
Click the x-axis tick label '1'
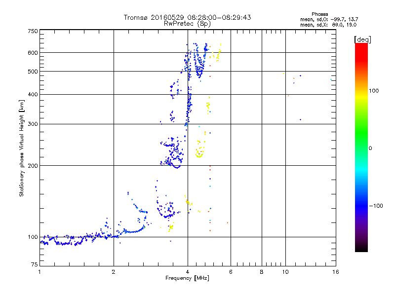pos(39,272)
